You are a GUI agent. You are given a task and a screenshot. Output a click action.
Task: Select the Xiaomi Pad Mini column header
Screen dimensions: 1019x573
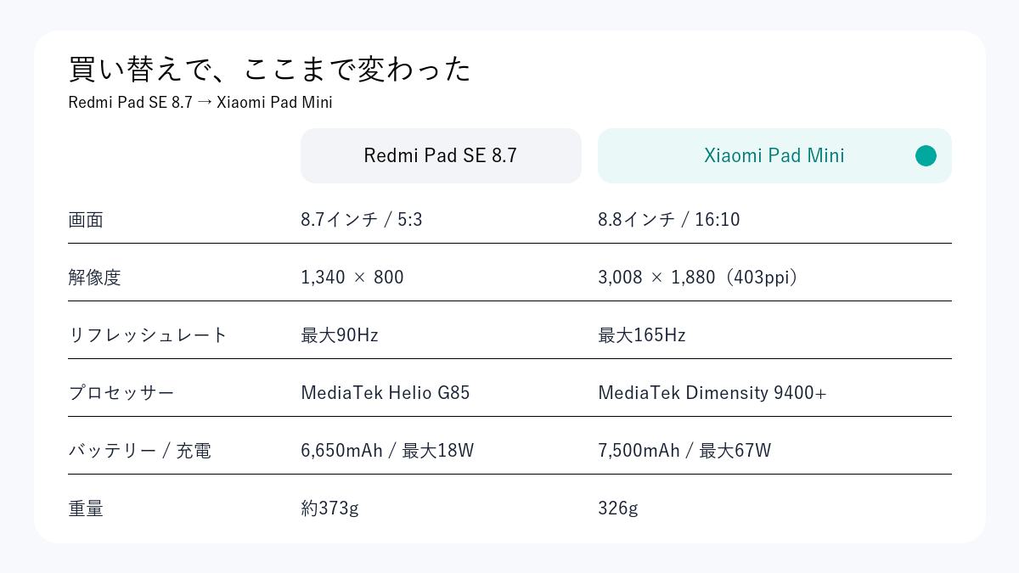774,155
